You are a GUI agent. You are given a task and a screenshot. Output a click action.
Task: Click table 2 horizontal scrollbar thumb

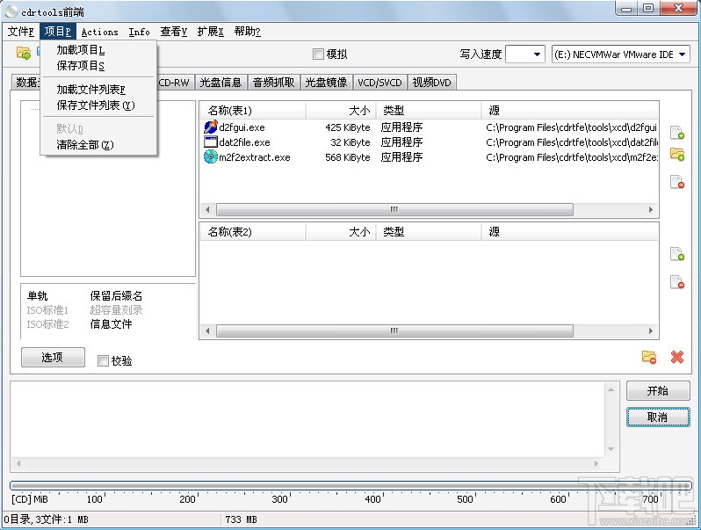pos(394,330)
